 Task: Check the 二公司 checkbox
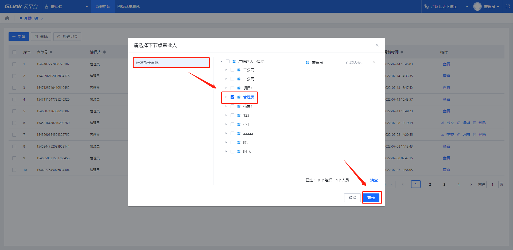point(232,70)
